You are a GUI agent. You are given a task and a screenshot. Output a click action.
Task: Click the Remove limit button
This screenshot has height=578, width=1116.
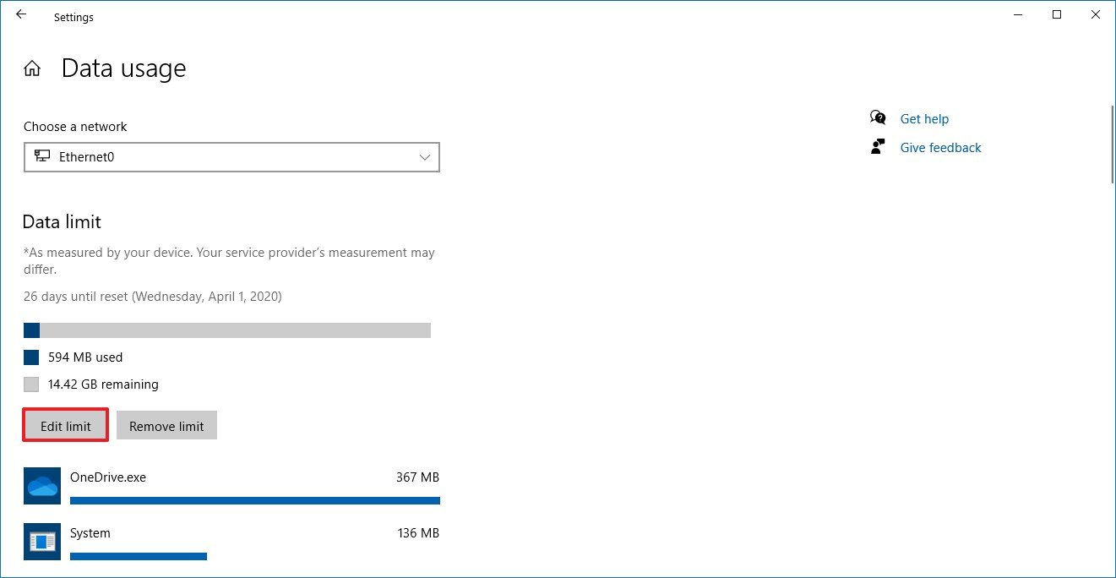pos(166,425)
